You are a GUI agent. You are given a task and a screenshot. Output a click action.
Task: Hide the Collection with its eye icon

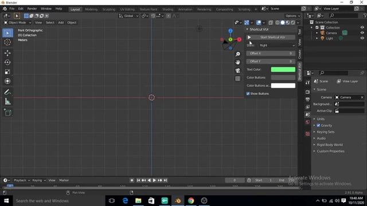(362, 27)
